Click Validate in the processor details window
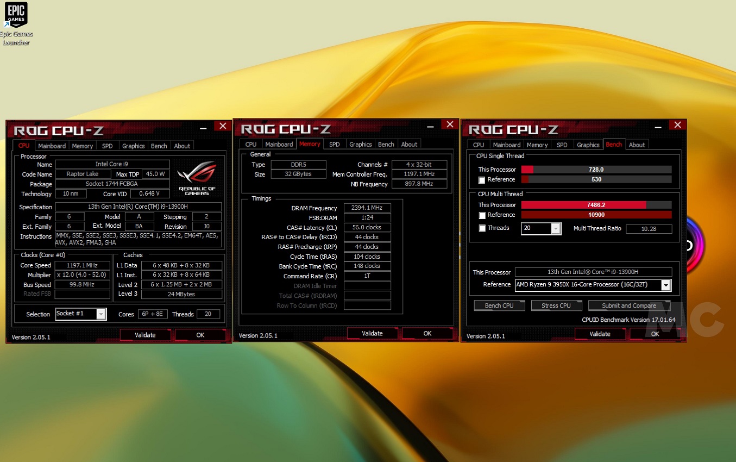The image size is (736, 462). tap(145, 335)
